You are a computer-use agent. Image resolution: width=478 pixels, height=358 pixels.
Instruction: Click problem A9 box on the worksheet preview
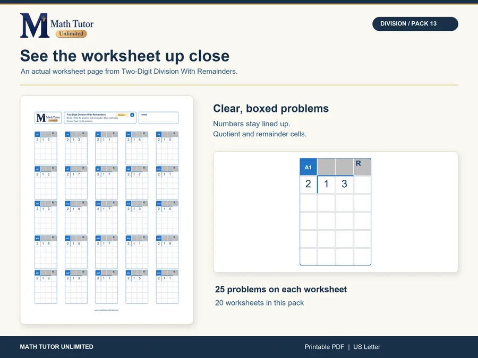[137, 183]
